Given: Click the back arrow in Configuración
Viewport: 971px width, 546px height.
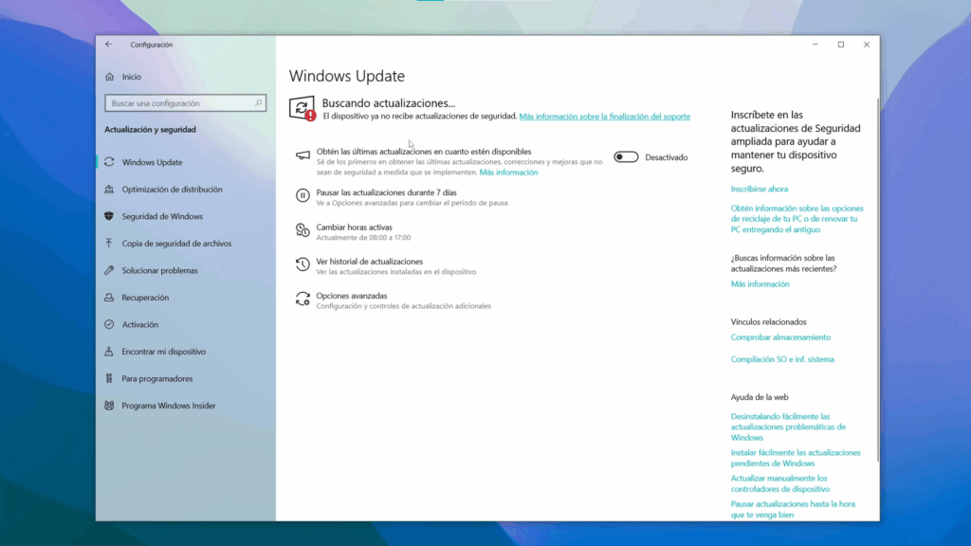Looking at the screenshot, I should [109, 45].
